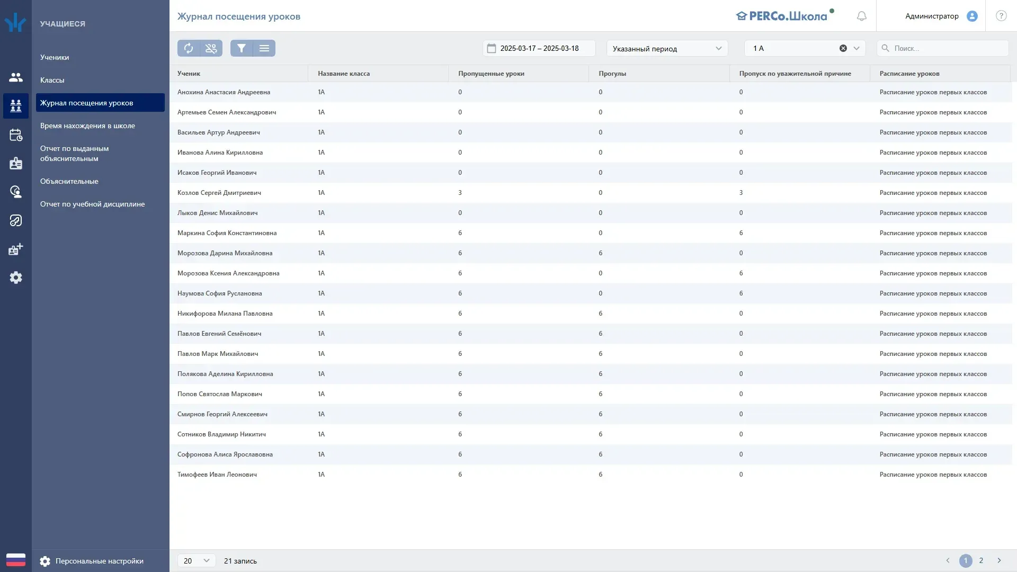Expand the class selector dropdown arrow

coord(857,48)
